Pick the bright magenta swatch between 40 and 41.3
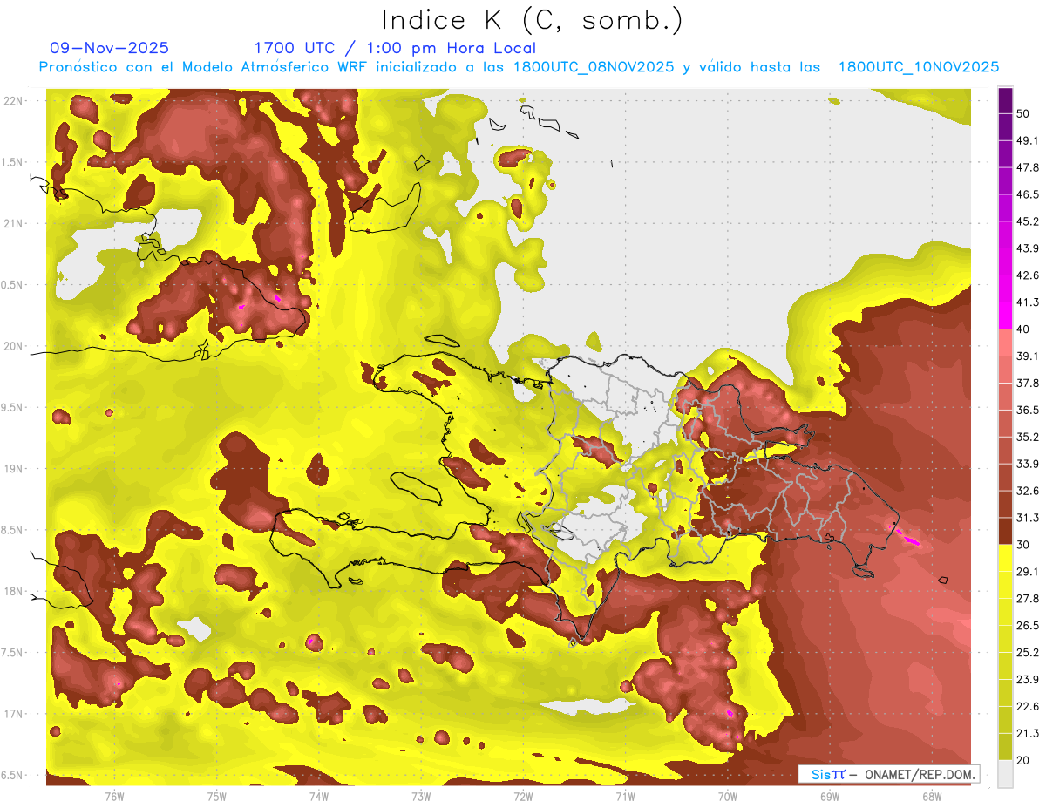 (1006, 315)
